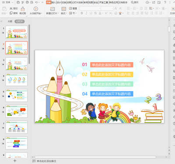Select slide 6 thumbnail in panel

click(17, 111)
